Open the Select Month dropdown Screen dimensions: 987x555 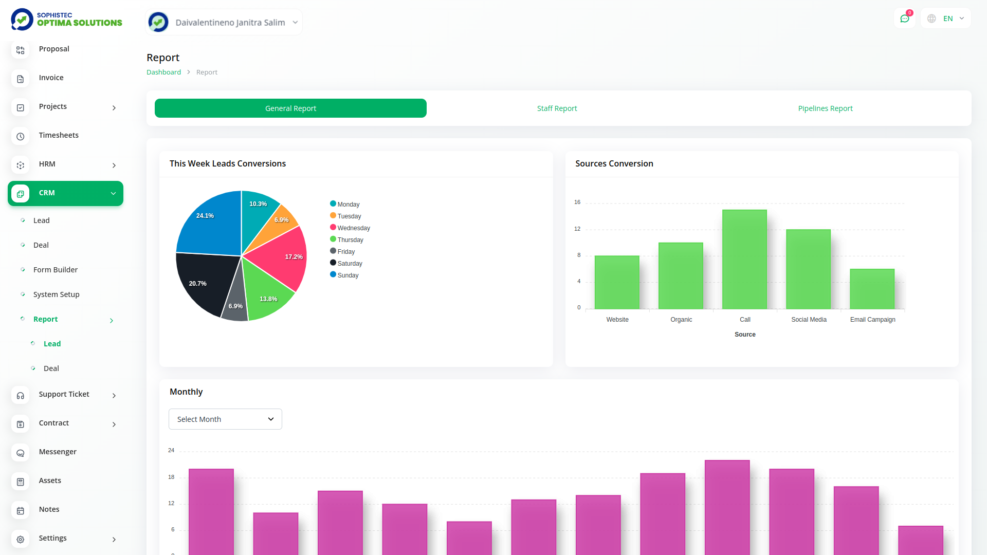225,419
